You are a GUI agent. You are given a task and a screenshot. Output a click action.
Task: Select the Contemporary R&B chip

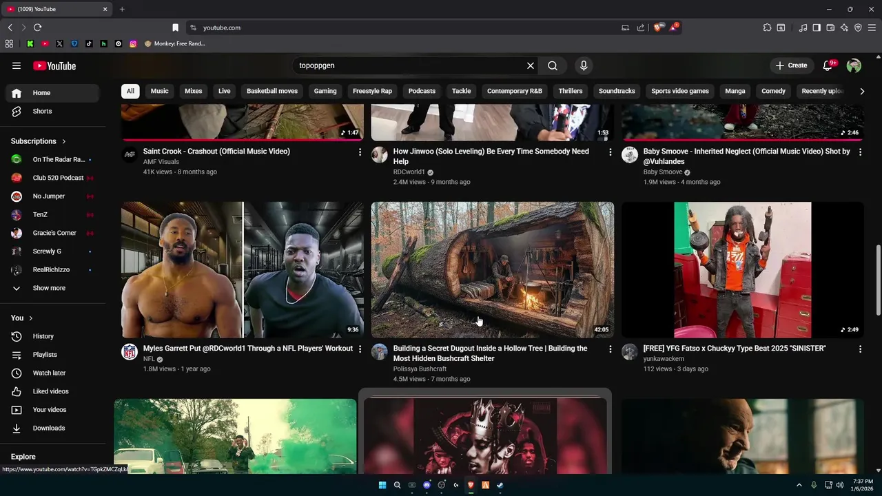pos(515,91)
